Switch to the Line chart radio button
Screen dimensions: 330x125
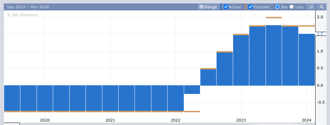[291, 7]
